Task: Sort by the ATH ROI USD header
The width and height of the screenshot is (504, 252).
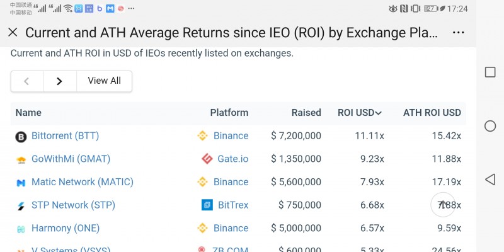Action: coord(432,113)
